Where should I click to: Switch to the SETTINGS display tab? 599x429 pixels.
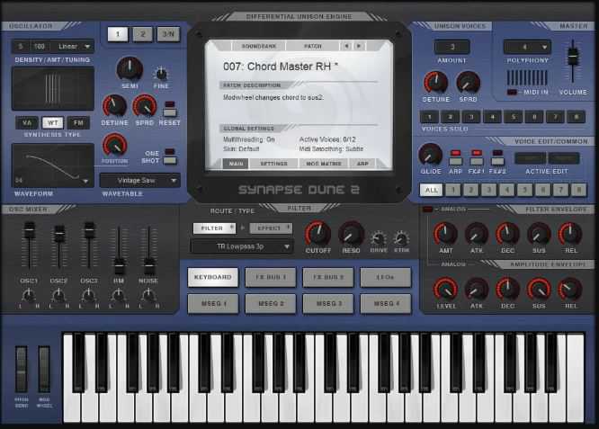pyautogui.click(x=273, y=164)
